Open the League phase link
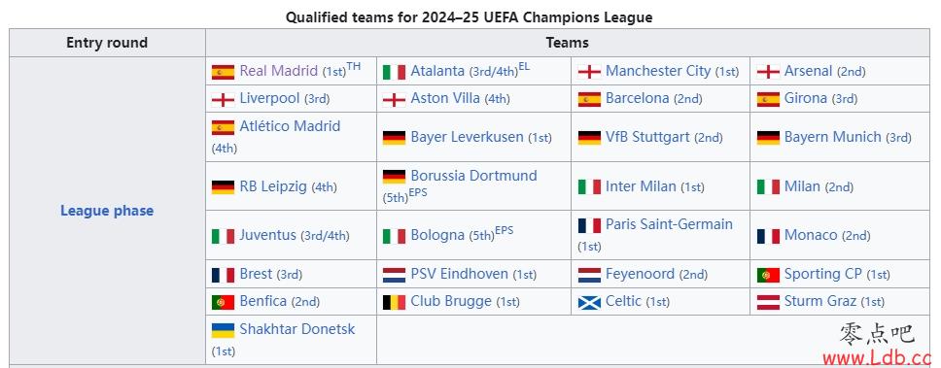Viewport: 941px width, 368px height. click(x=107, y=211)
